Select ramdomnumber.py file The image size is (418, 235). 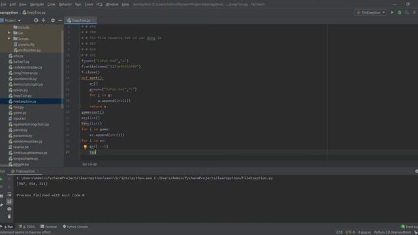25,142
